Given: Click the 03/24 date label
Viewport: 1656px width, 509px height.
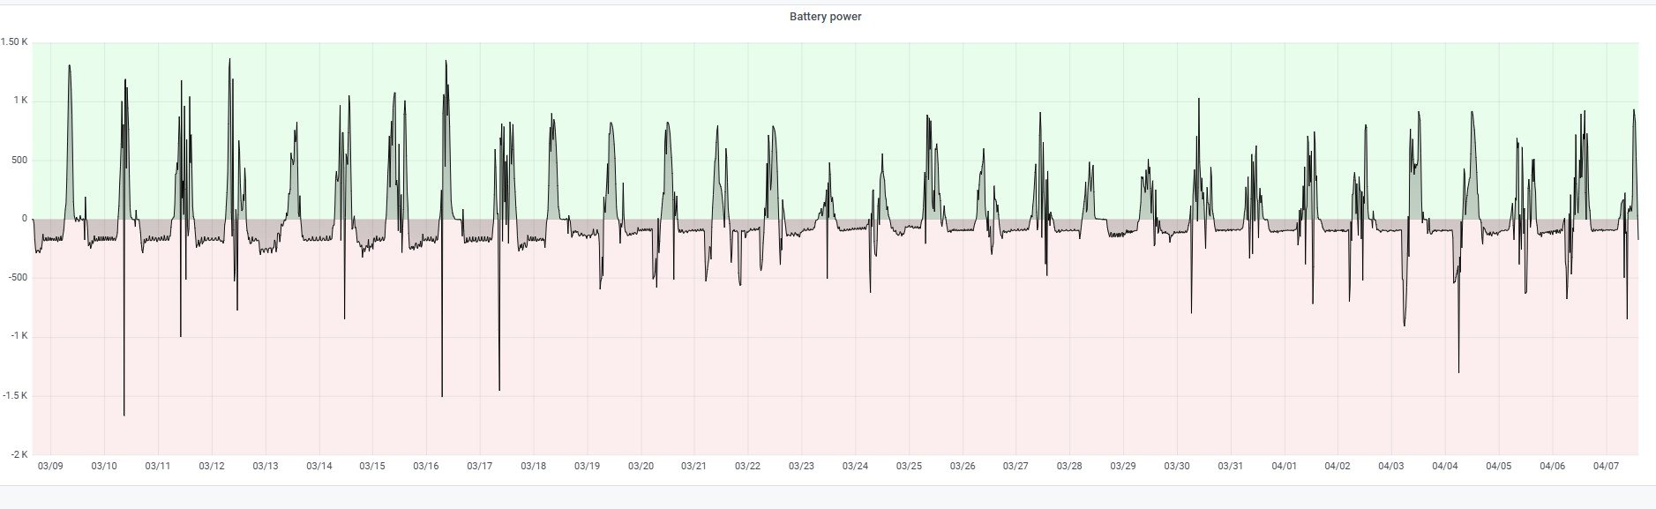Looking at the screenshot, I should pos(856,466).
